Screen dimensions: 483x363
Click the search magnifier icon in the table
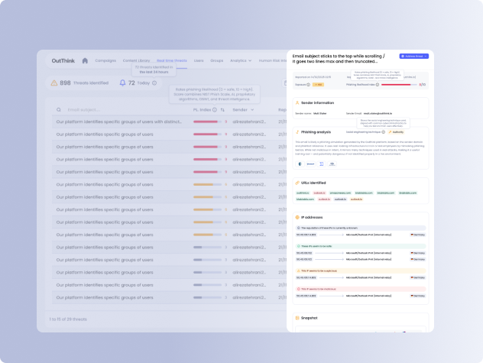coord(60,110)
